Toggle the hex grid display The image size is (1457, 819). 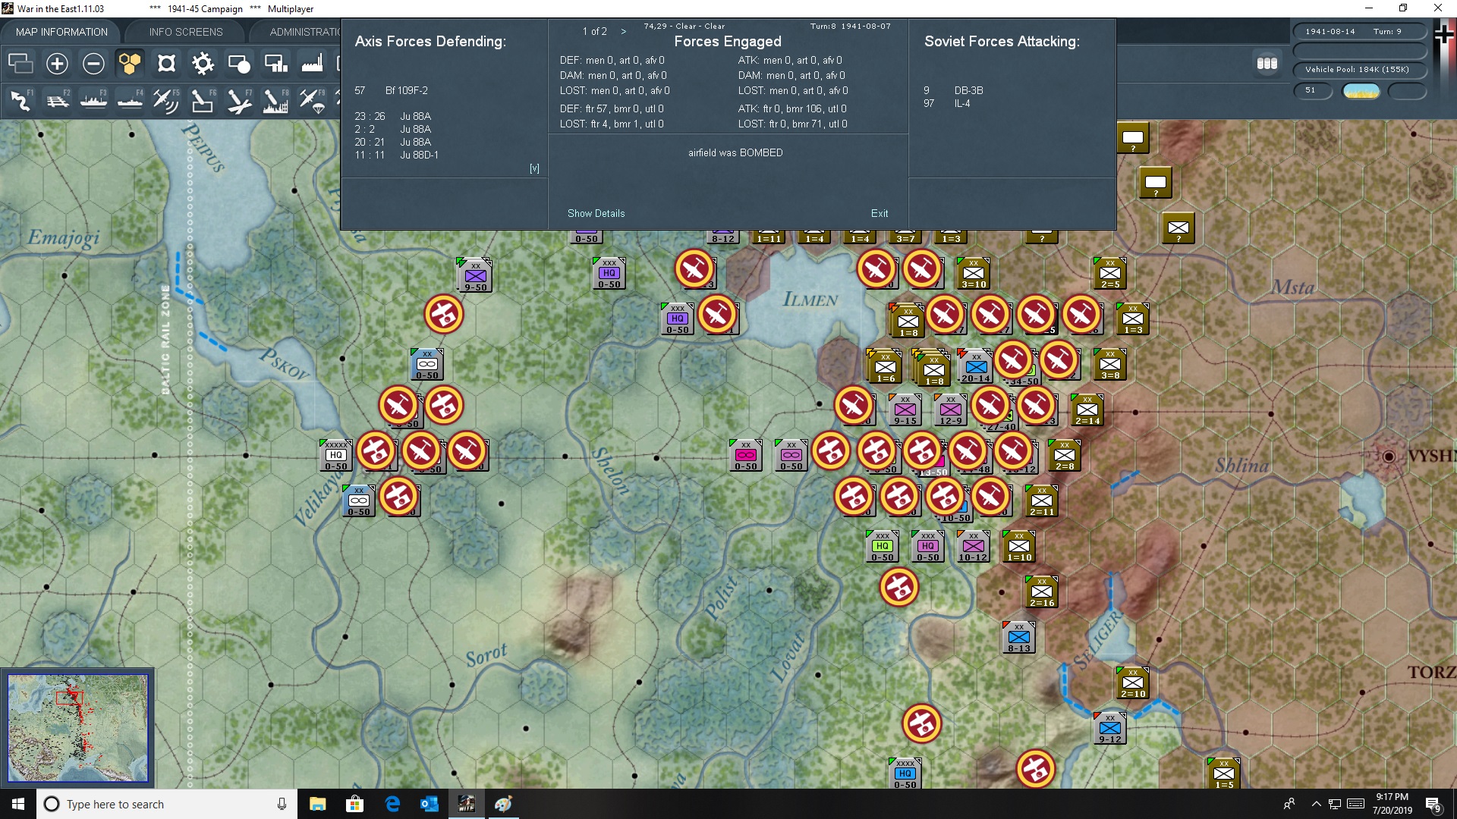click(130, 64)
